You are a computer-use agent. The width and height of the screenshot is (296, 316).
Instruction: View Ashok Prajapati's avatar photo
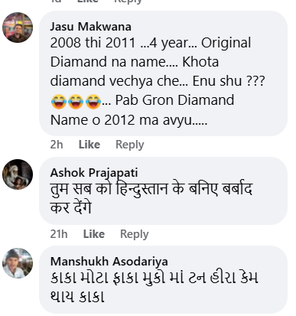(x=18, y=174)
